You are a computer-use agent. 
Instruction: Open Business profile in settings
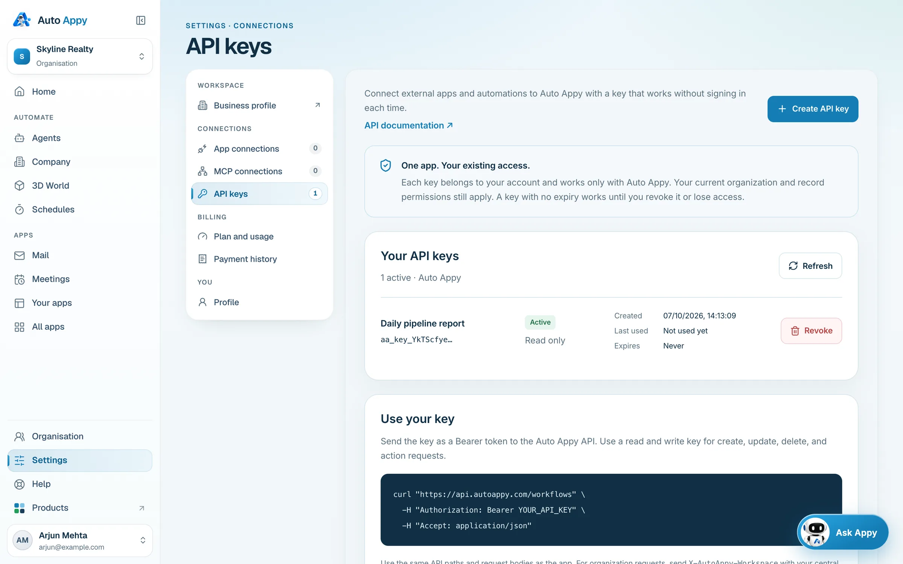259,106
